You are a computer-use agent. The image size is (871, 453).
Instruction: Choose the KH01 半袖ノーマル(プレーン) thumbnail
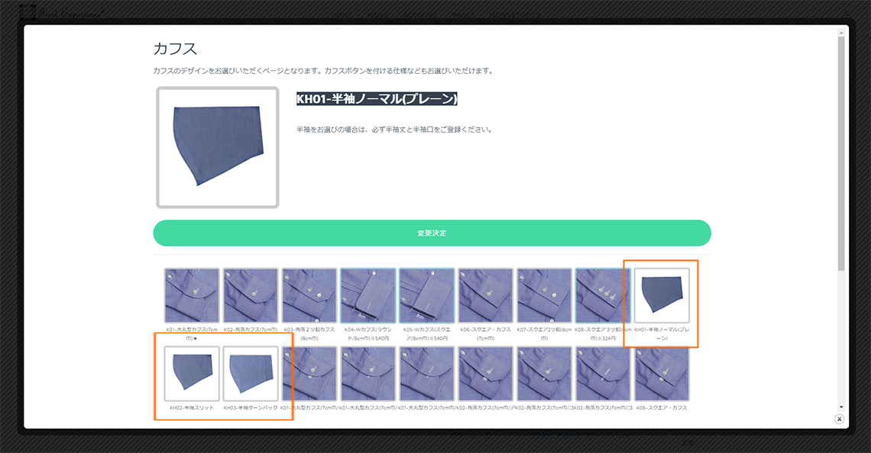tap(662, 295)
